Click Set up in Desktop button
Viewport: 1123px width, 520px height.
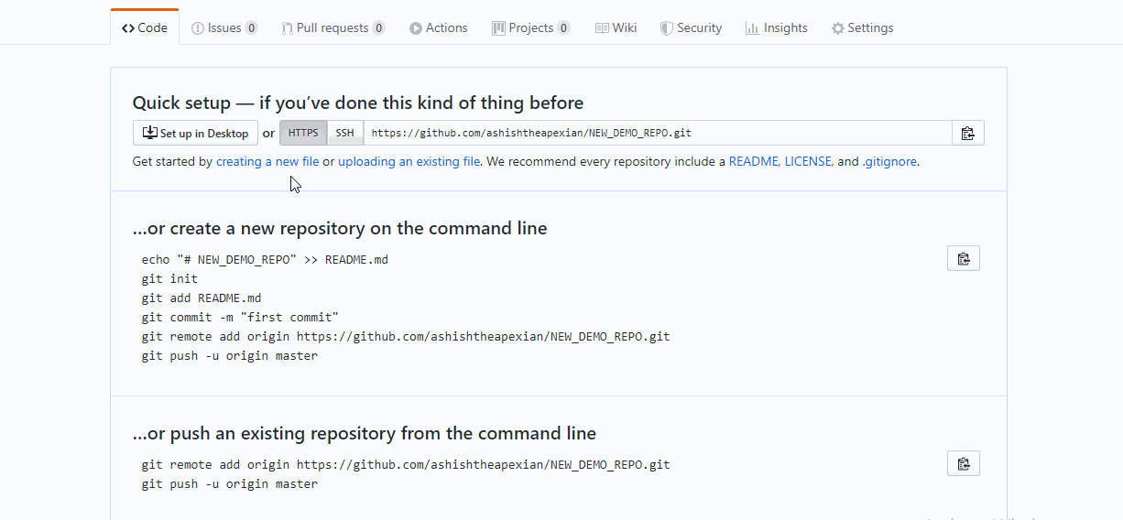tap(195, 134)
